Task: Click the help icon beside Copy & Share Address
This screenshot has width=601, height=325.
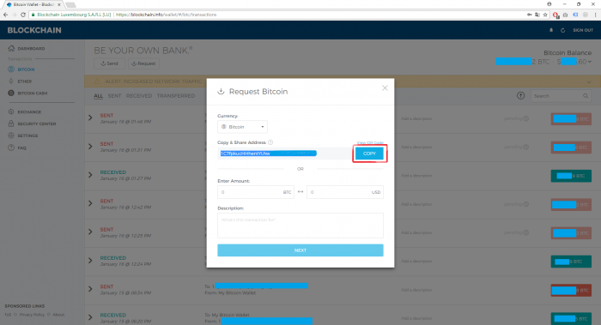Action: pyautogui.click(x=270, y=142)
